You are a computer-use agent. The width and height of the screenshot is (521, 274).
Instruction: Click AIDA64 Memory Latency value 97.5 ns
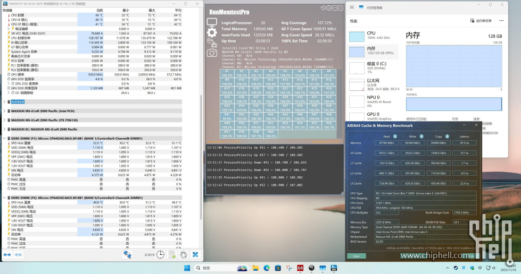[464, 143]
